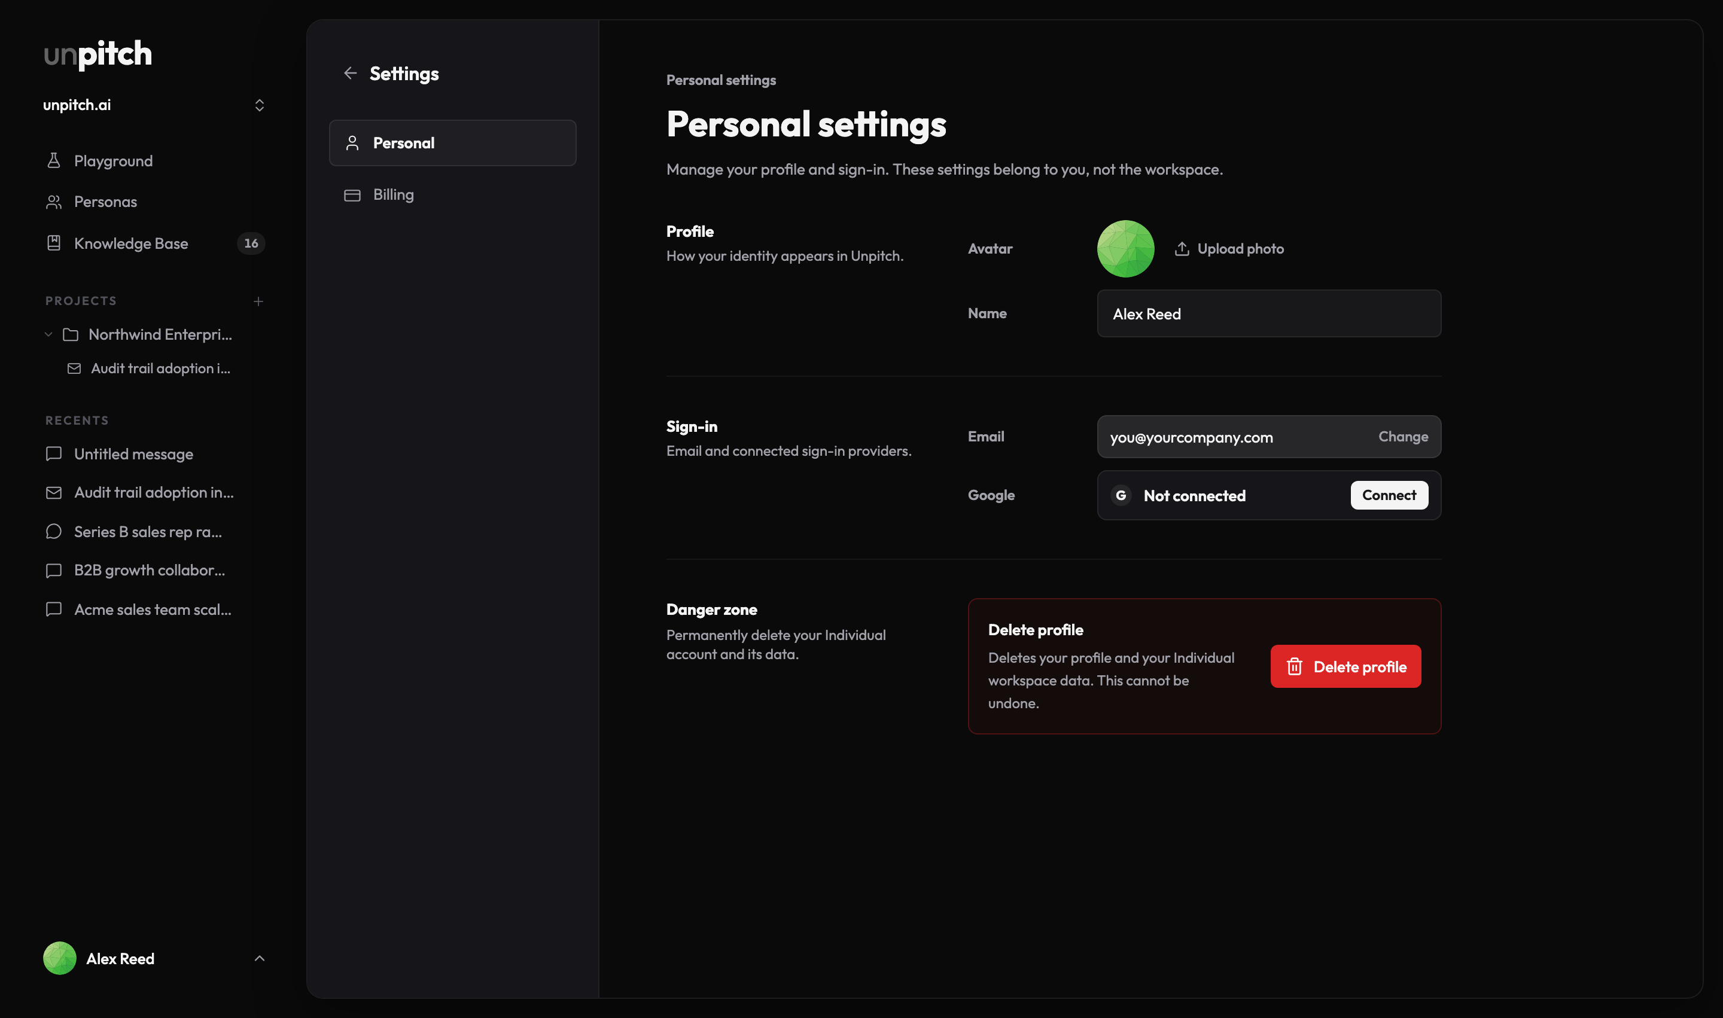Click the Untitled message chat icon
This screenshot has height=1018, width=1723.
pyautogui.click(x=53, y=454)
